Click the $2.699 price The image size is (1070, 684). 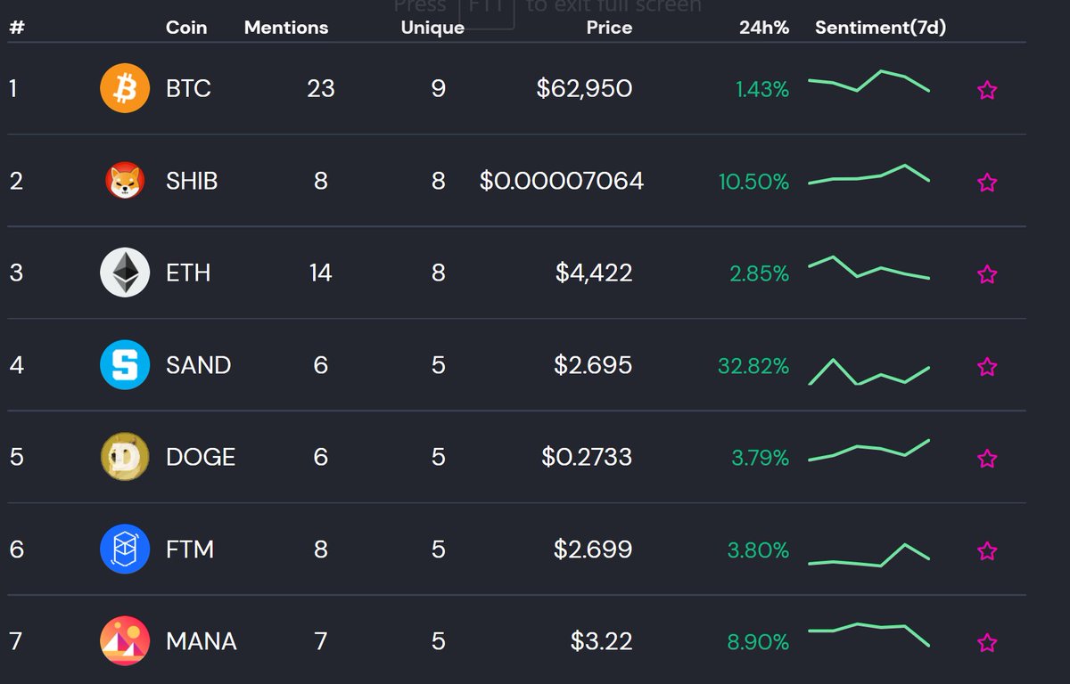tap(593, 550)
